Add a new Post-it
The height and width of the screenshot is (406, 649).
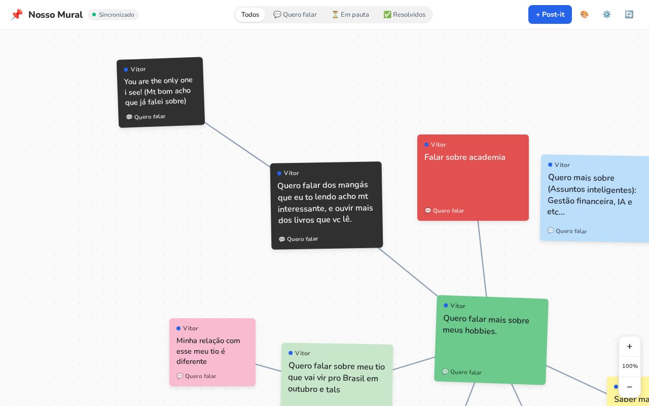tap(550, 14)
